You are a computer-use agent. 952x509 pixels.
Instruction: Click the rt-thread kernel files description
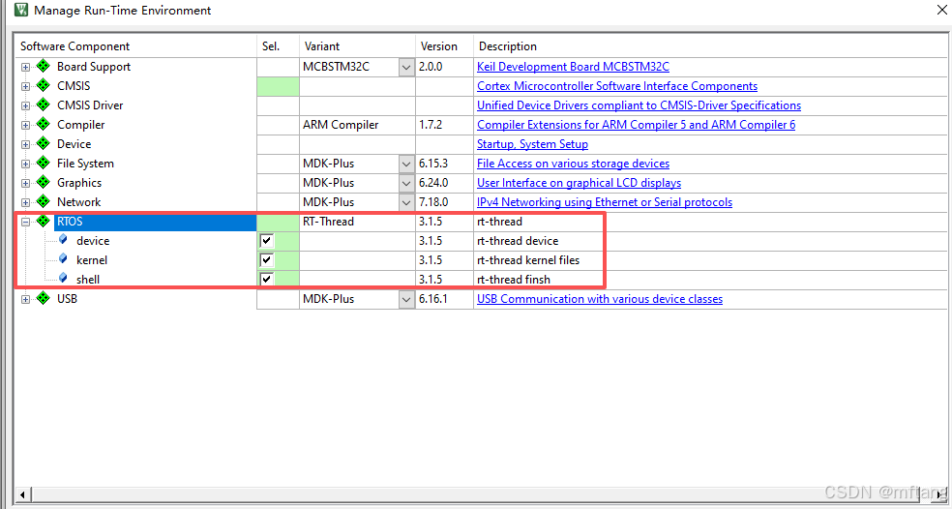(528, 260)
